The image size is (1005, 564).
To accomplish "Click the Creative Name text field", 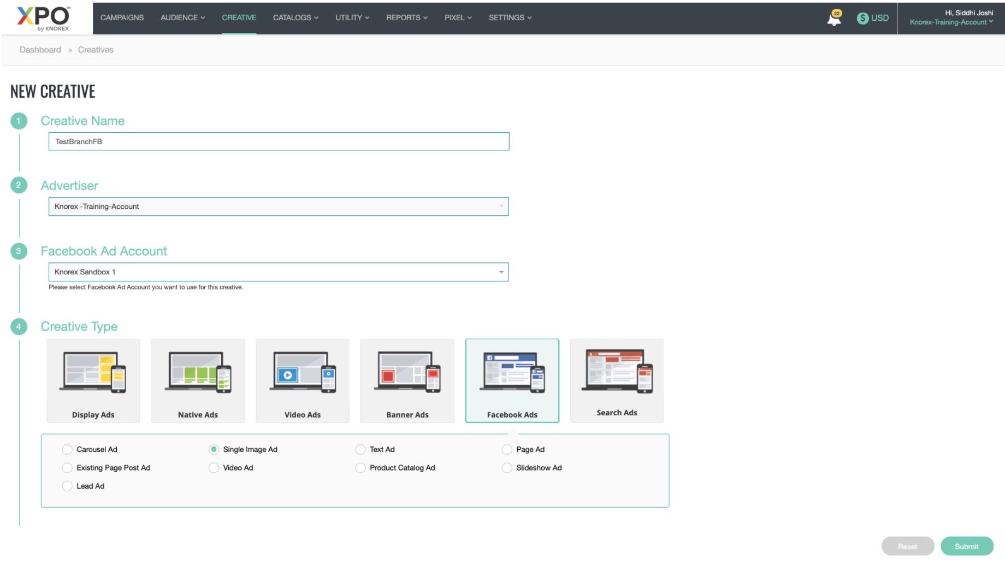I will click(x=279, y=142).
